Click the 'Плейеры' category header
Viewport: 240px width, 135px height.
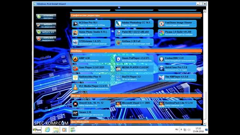136,51
